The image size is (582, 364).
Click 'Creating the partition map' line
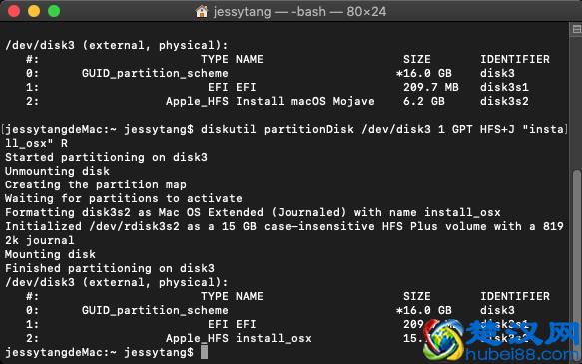tap(96, 184)
